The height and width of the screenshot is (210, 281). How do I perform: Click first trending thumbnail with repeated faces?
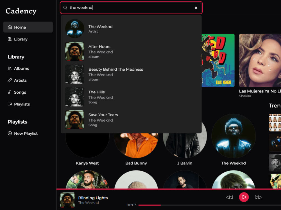click(275, 123)
